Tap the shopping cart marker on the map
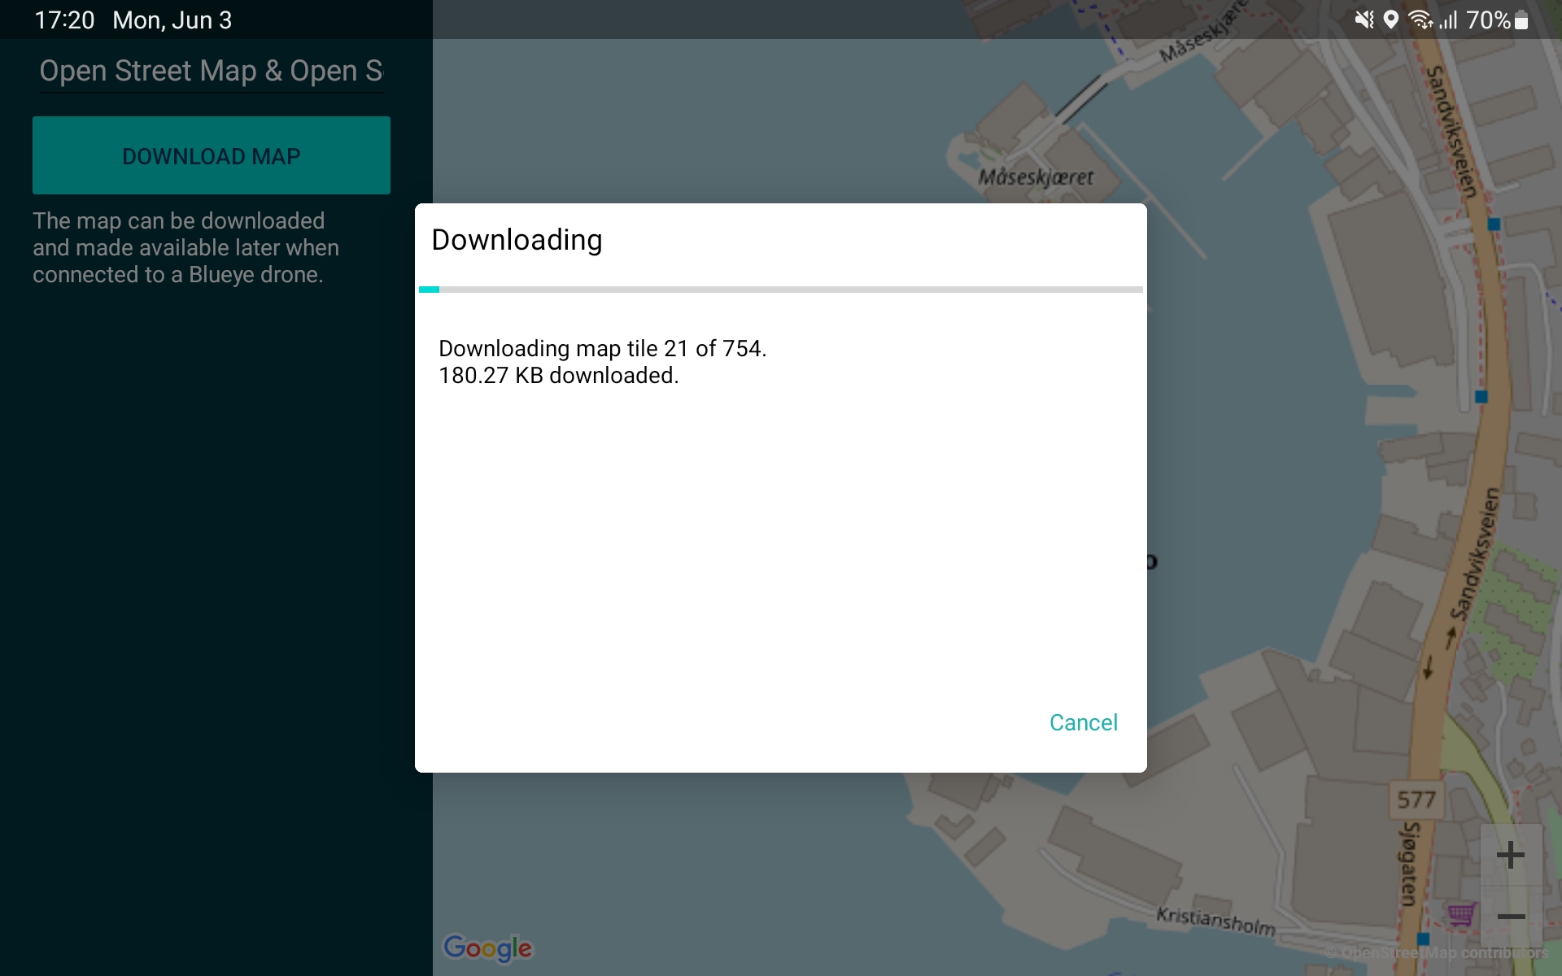The width and height of the screenshot is (1562, 976). coord(1461,915)
